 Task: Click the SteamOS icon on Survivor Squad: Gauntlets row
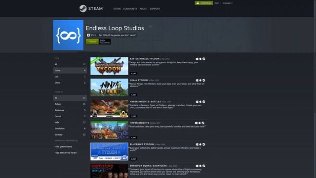click(204, 166)
